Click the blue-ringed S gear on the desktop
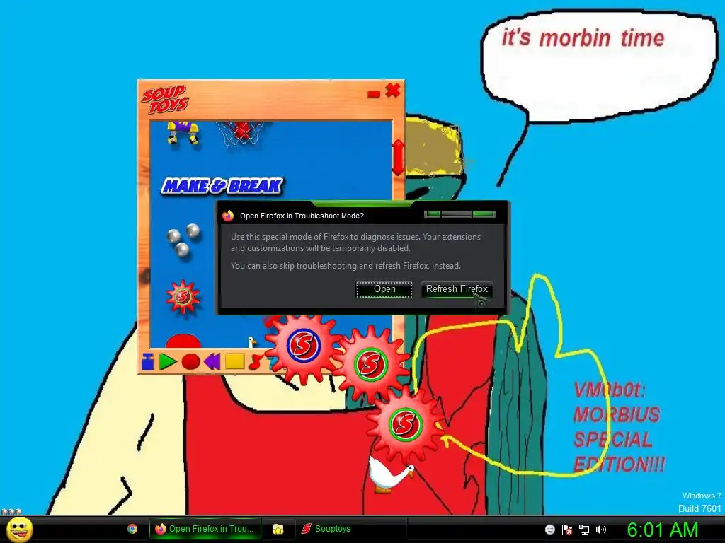This screenshot has height=543, width=725. coord(303,345)
